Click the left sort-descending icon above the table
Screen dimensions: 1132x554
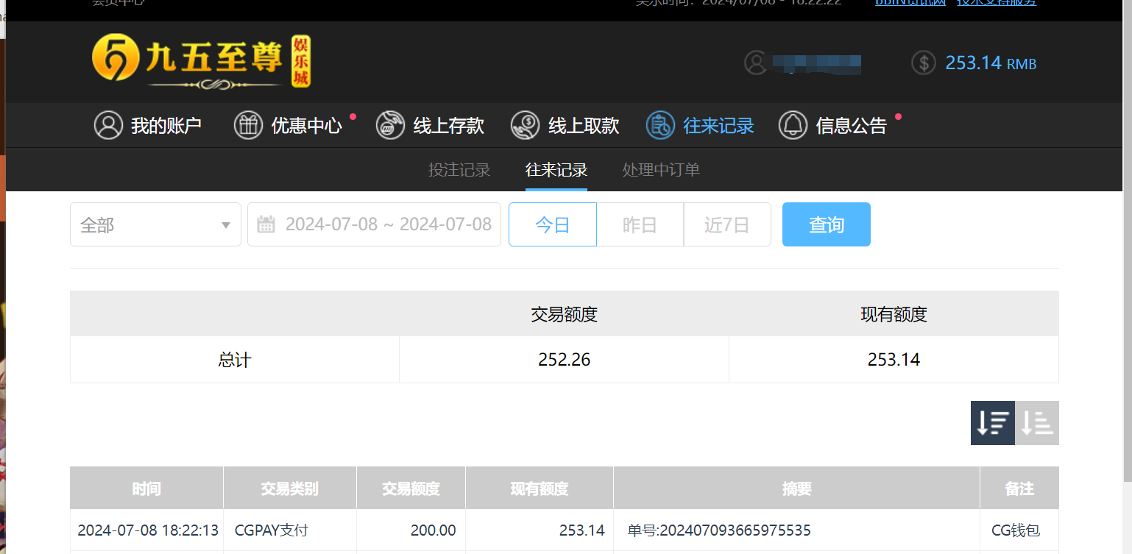[992, 423]
